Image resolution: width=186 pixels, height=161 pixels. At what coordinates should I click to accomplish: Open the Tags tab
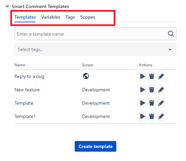[70, 17]
